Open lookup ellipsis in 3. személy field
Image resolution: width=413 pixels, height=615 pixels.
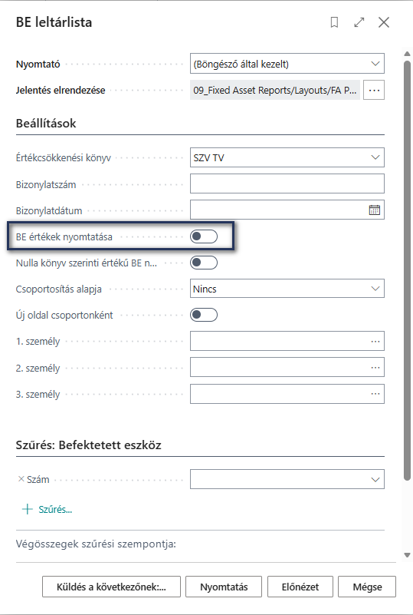point(375,394)
